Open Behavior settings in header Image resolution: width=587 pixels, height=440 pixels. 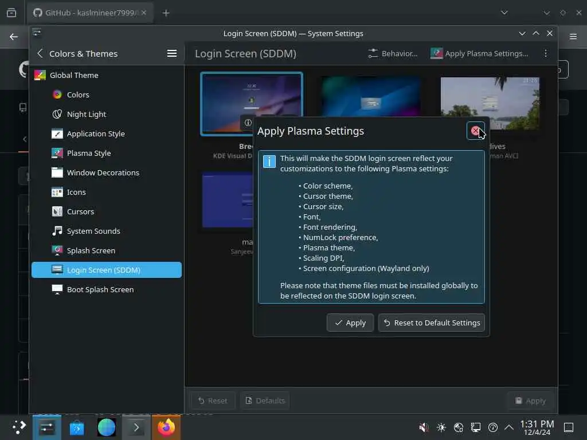(393, 53)
